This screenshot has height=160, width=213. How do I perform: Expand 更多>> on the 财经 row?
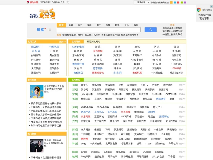(182, 129)
